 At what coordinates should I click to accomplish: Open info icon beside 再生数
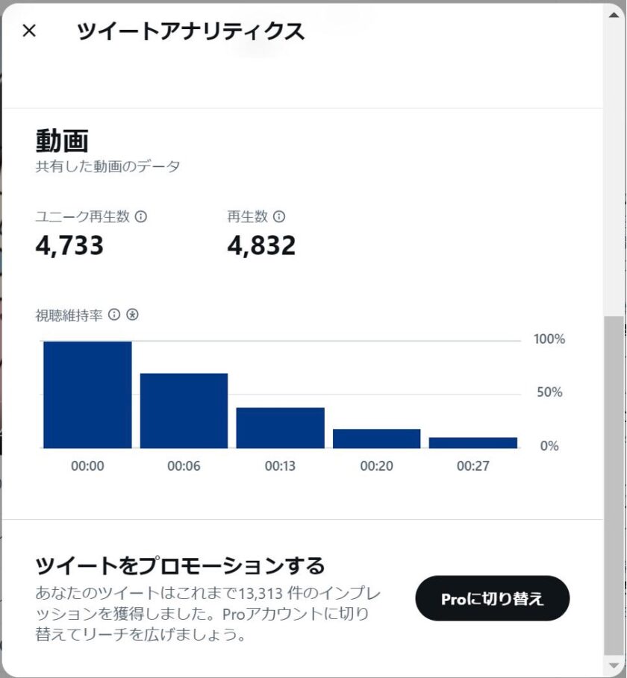(279, 216)
